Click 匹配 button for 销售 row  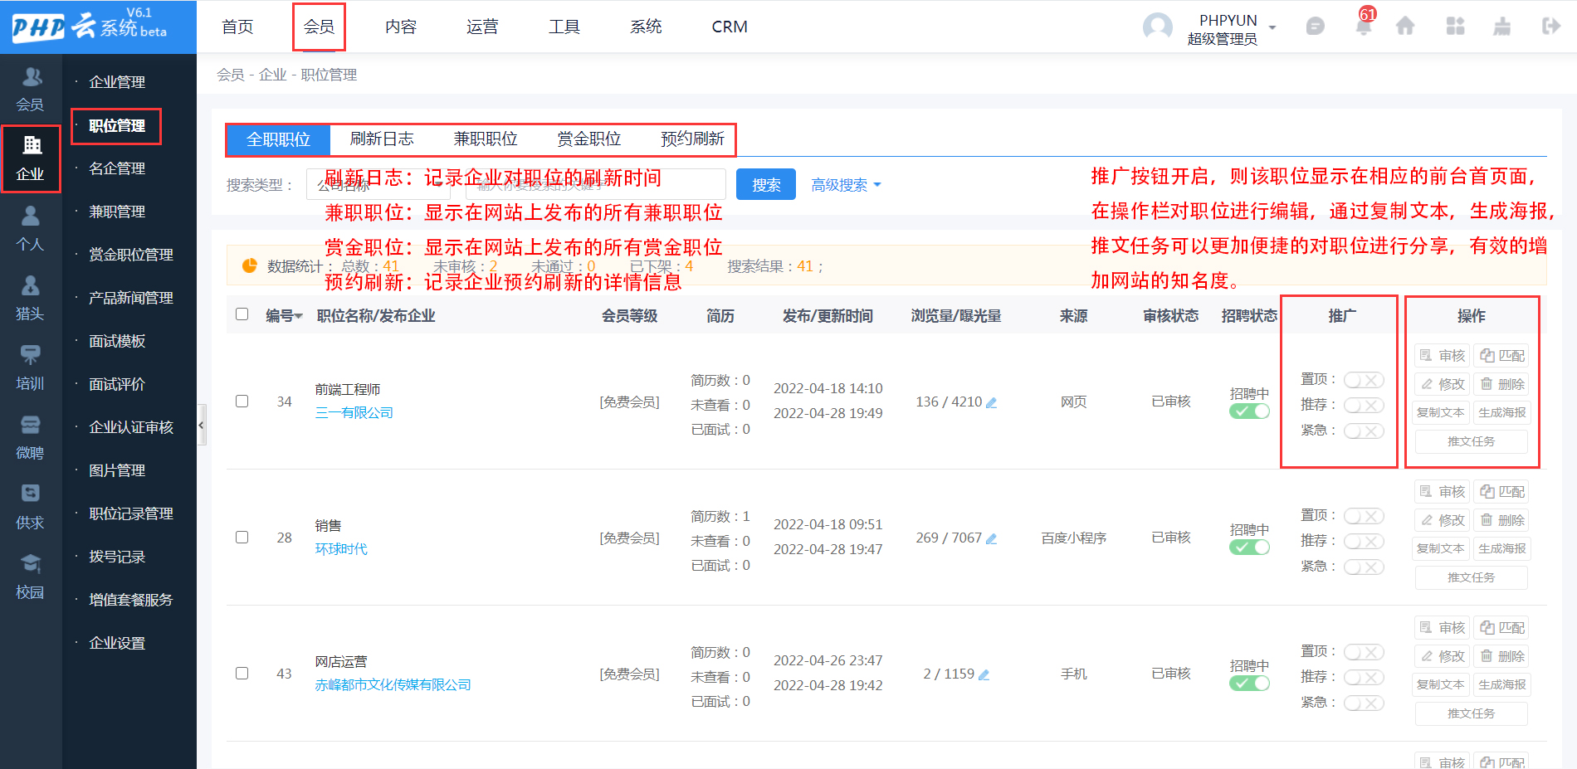(x=1501, y=492)
